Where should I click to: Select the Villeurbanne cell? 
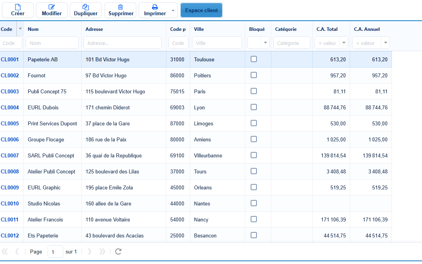coord(217,155)
